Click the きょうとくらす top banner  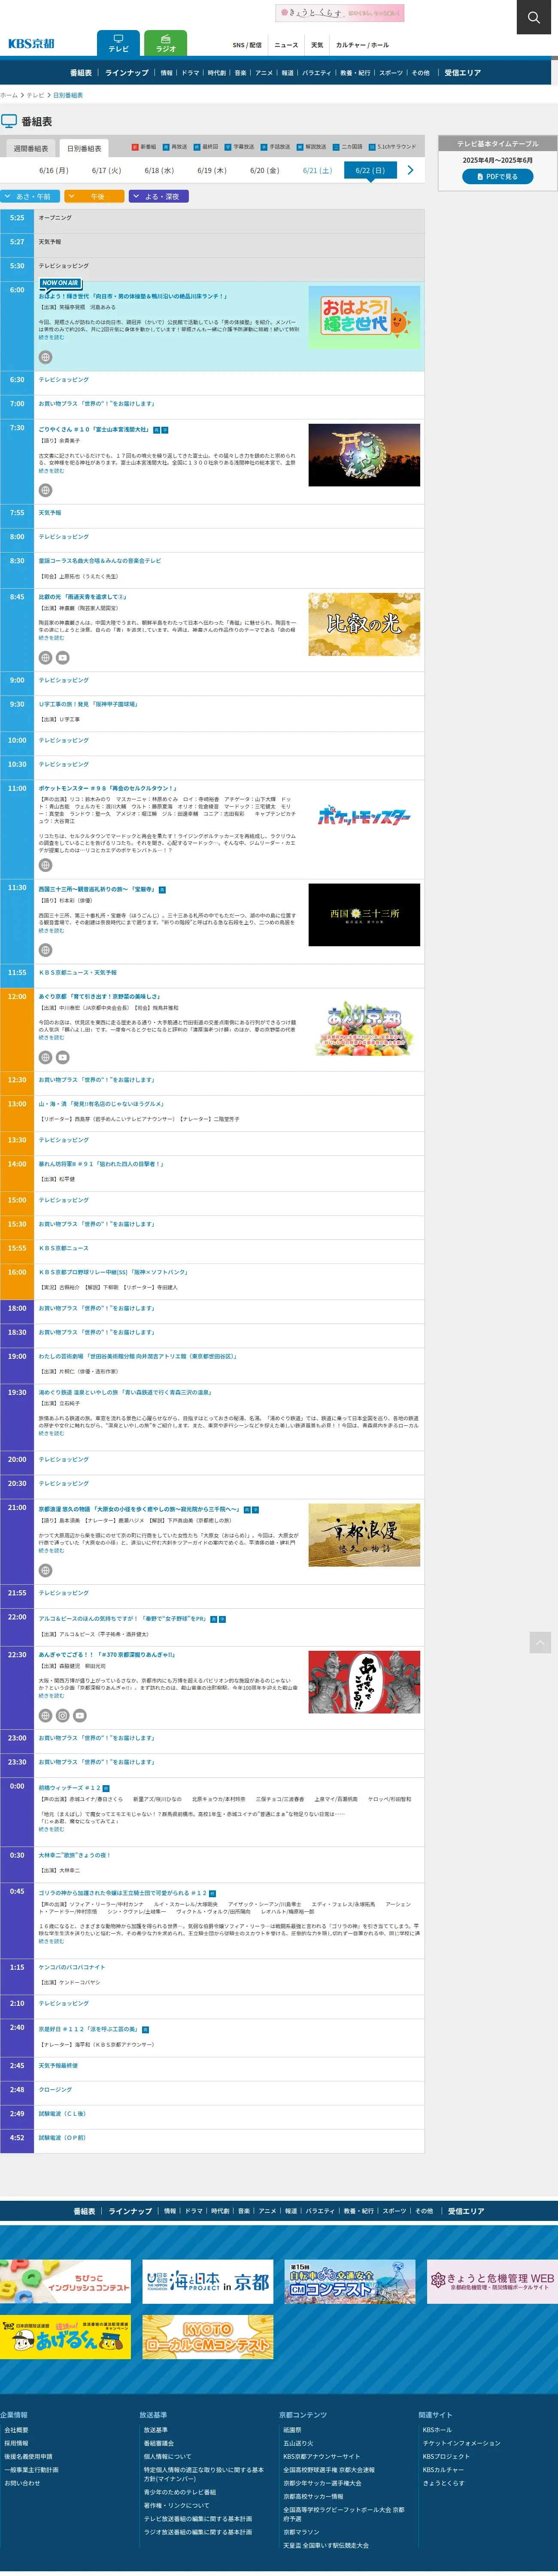[x=339, y=13]
